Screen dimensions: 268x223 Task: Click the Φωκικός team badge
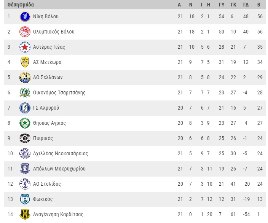click(x=25, y=199)
